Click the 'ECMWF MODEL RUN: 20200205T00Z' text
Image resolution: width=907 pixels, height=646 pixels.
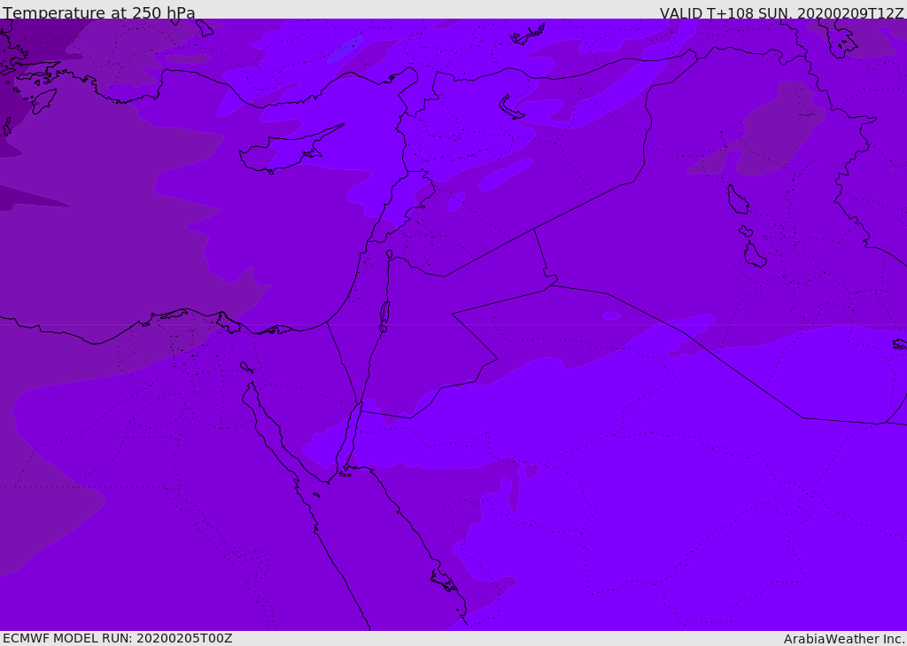[118, 639]
